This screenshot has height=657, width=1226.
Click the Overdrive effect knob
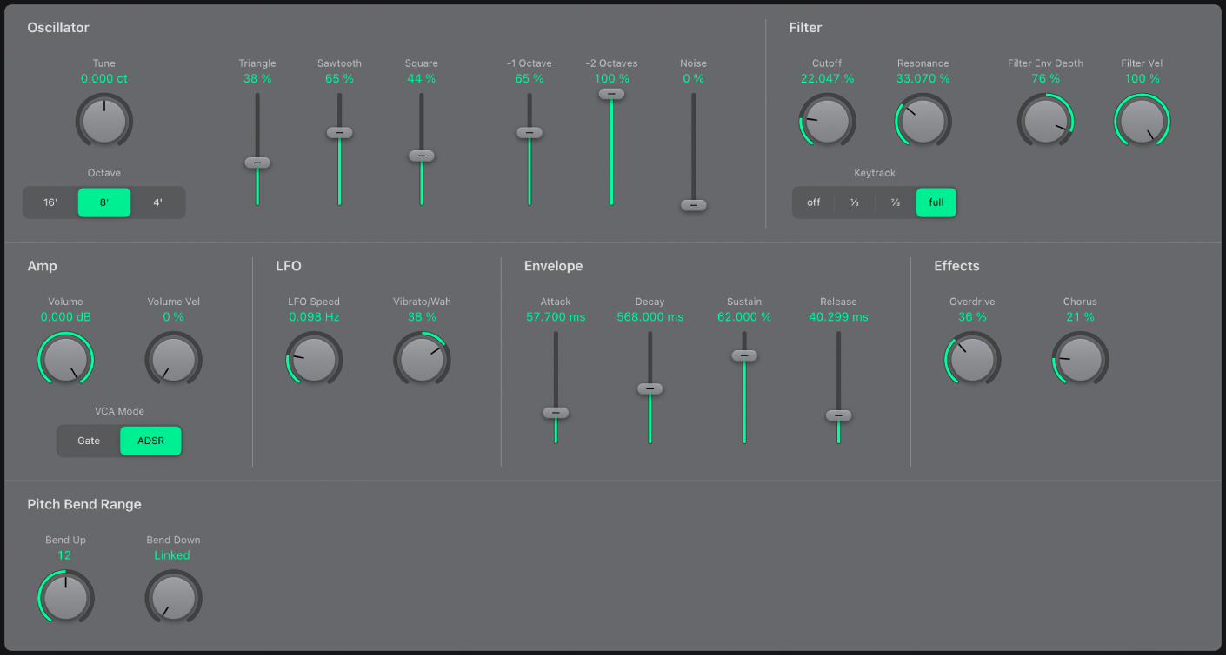tap(972, 359)
